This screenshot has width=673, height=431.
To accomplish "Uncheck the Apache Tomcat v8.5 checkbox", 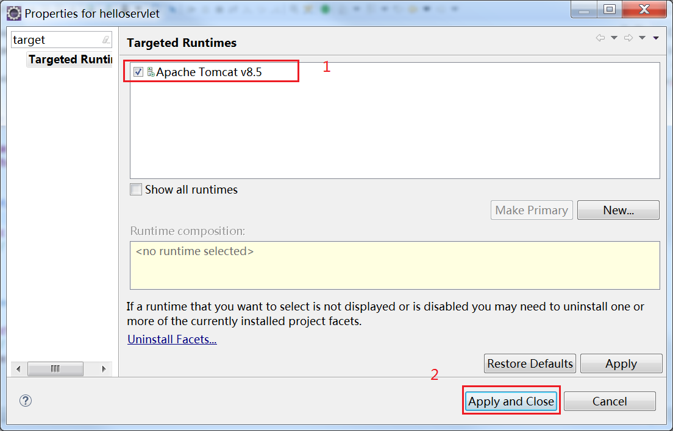I will coord(138,72).
